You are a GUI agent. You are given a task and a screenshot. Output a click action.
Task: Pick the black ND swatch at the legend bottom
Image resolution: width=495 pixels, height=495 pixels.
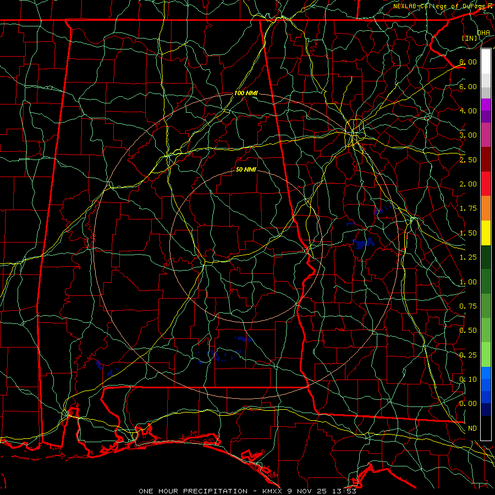click(x=486, y=428)
